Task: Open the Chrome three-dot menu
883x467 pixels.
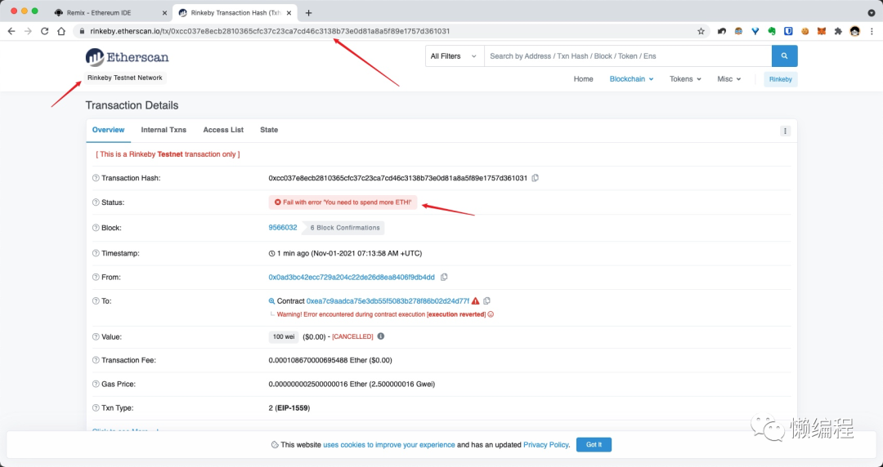Action: pyautogui.click(x=872, y=32)
